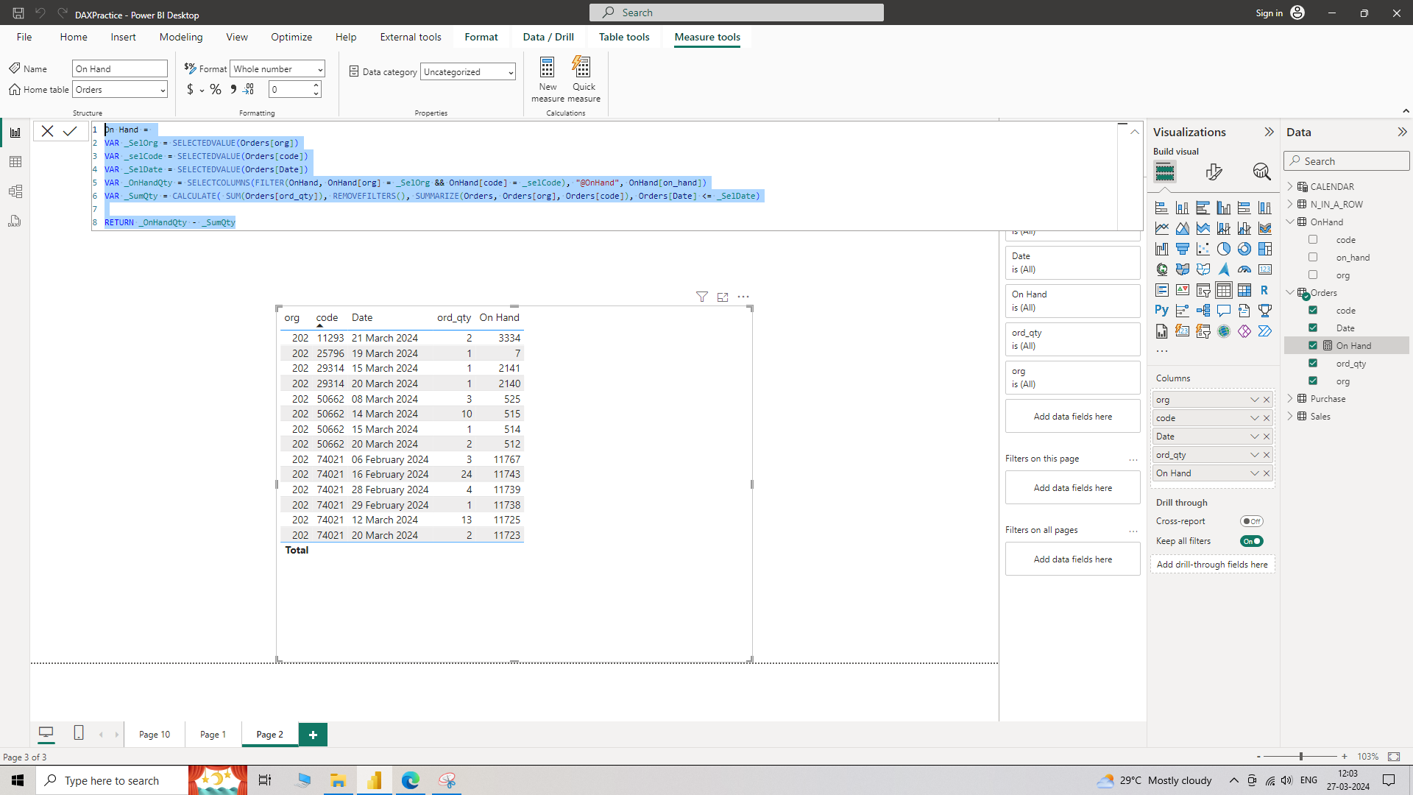Screen dimensions: 1413x795
Task: Select the funnel visual icon
Action: point(1182,249)
